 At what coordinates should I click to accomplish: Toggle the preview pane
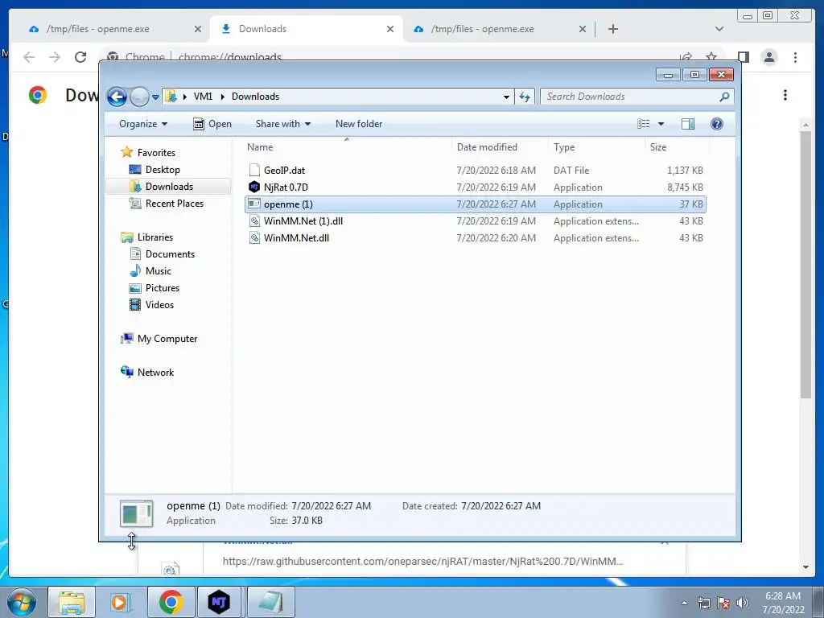(688, 124)
